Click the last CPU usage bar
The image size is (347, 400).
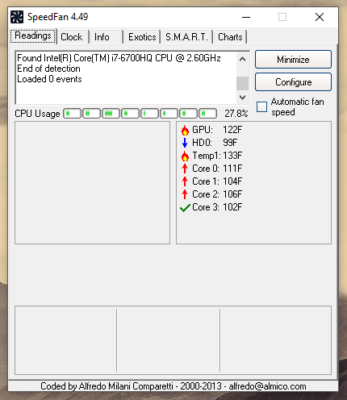(x=207, y=114)
